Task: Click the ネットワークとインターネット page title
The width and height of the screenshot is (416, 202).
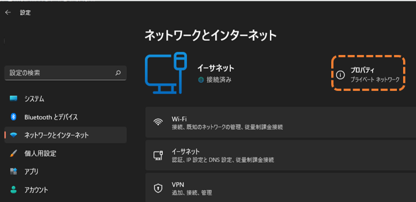Action: pos(211,36)
